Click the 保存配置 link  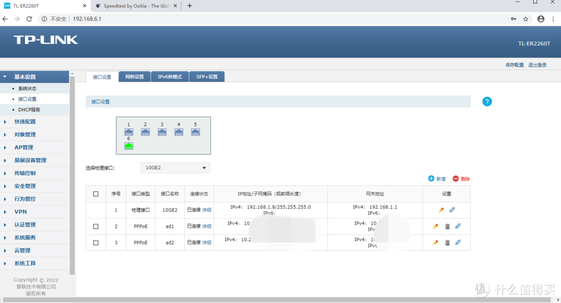[x=514, y=65]
